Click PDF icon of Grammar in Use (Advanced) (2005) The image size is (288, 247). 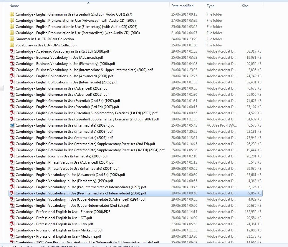12,95
